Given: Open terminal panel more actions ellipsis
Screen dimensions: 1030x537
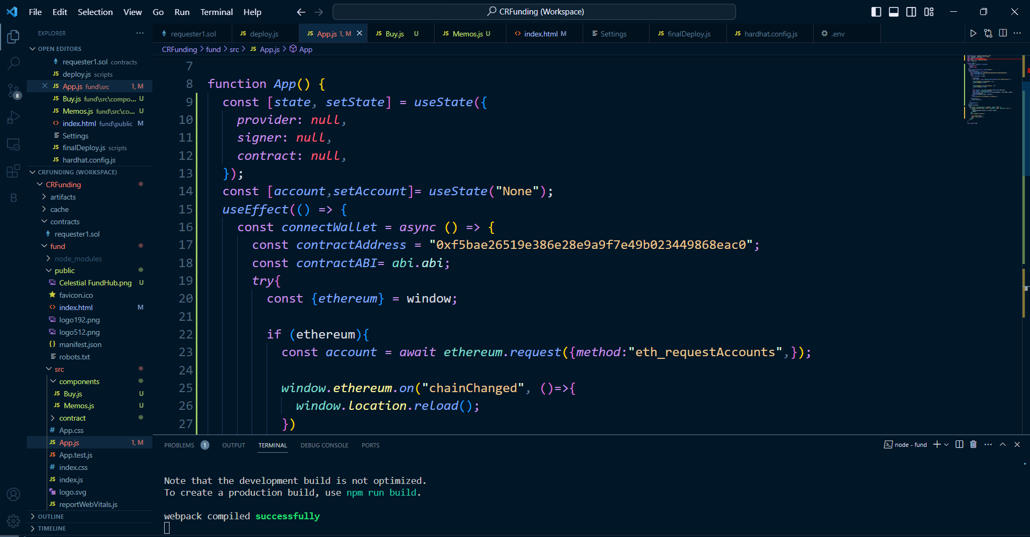Looking at the screenshot, I should (x=988, y=444).
